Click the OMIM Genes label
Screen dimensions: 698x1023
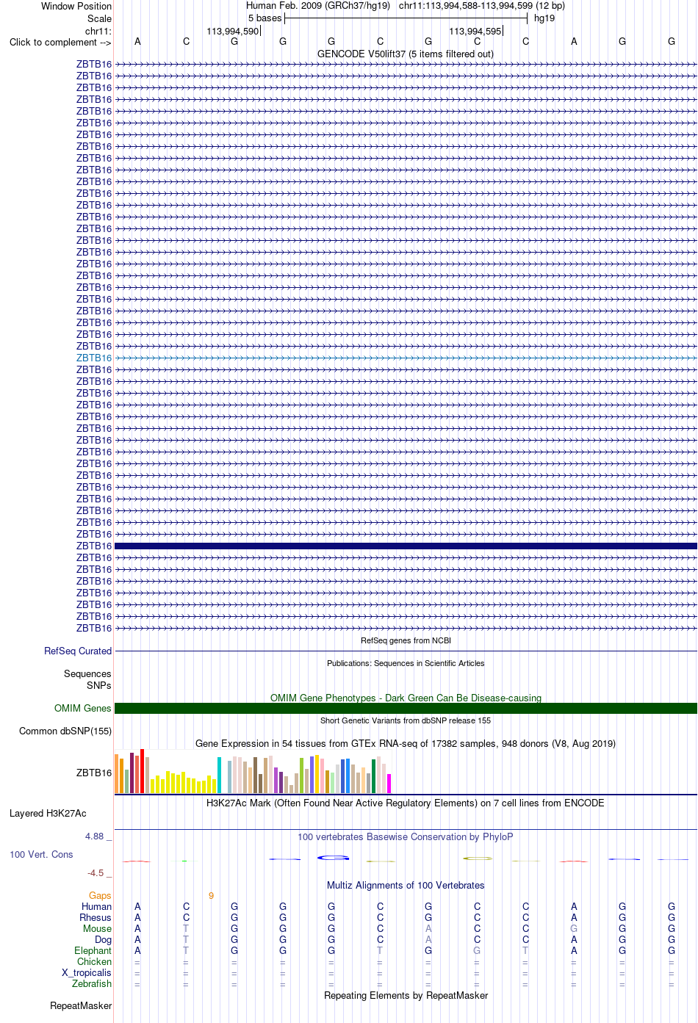click(83, 708)
